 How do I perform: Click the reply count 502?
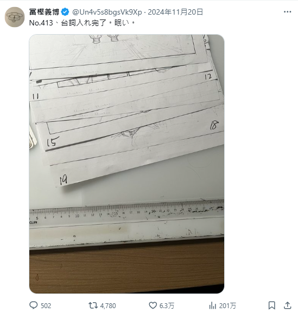coord(46,305)
